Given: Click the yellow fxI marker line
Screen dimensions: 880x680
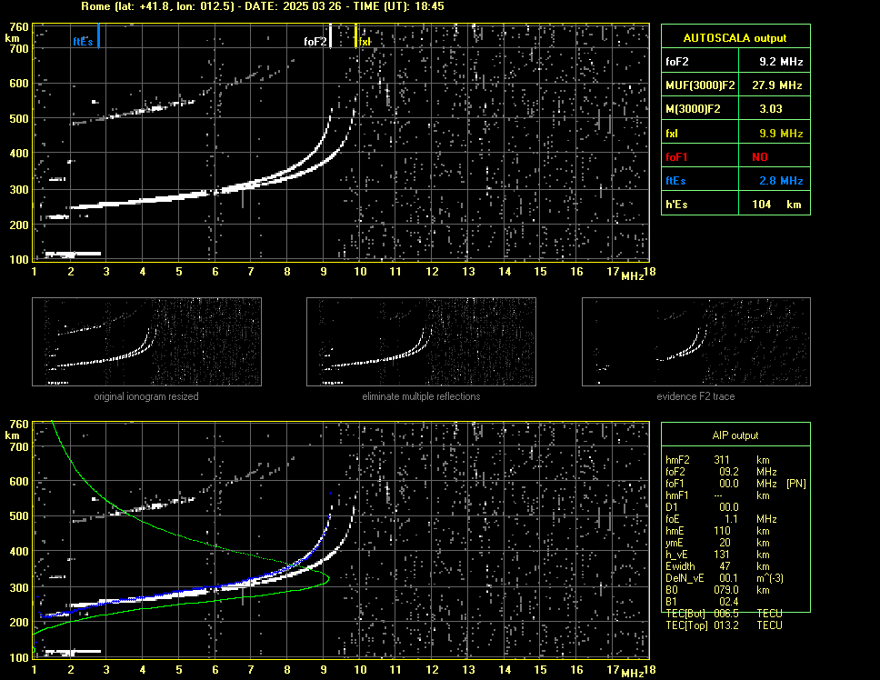Looking at the screenshot, I should (x=355, y=35).
